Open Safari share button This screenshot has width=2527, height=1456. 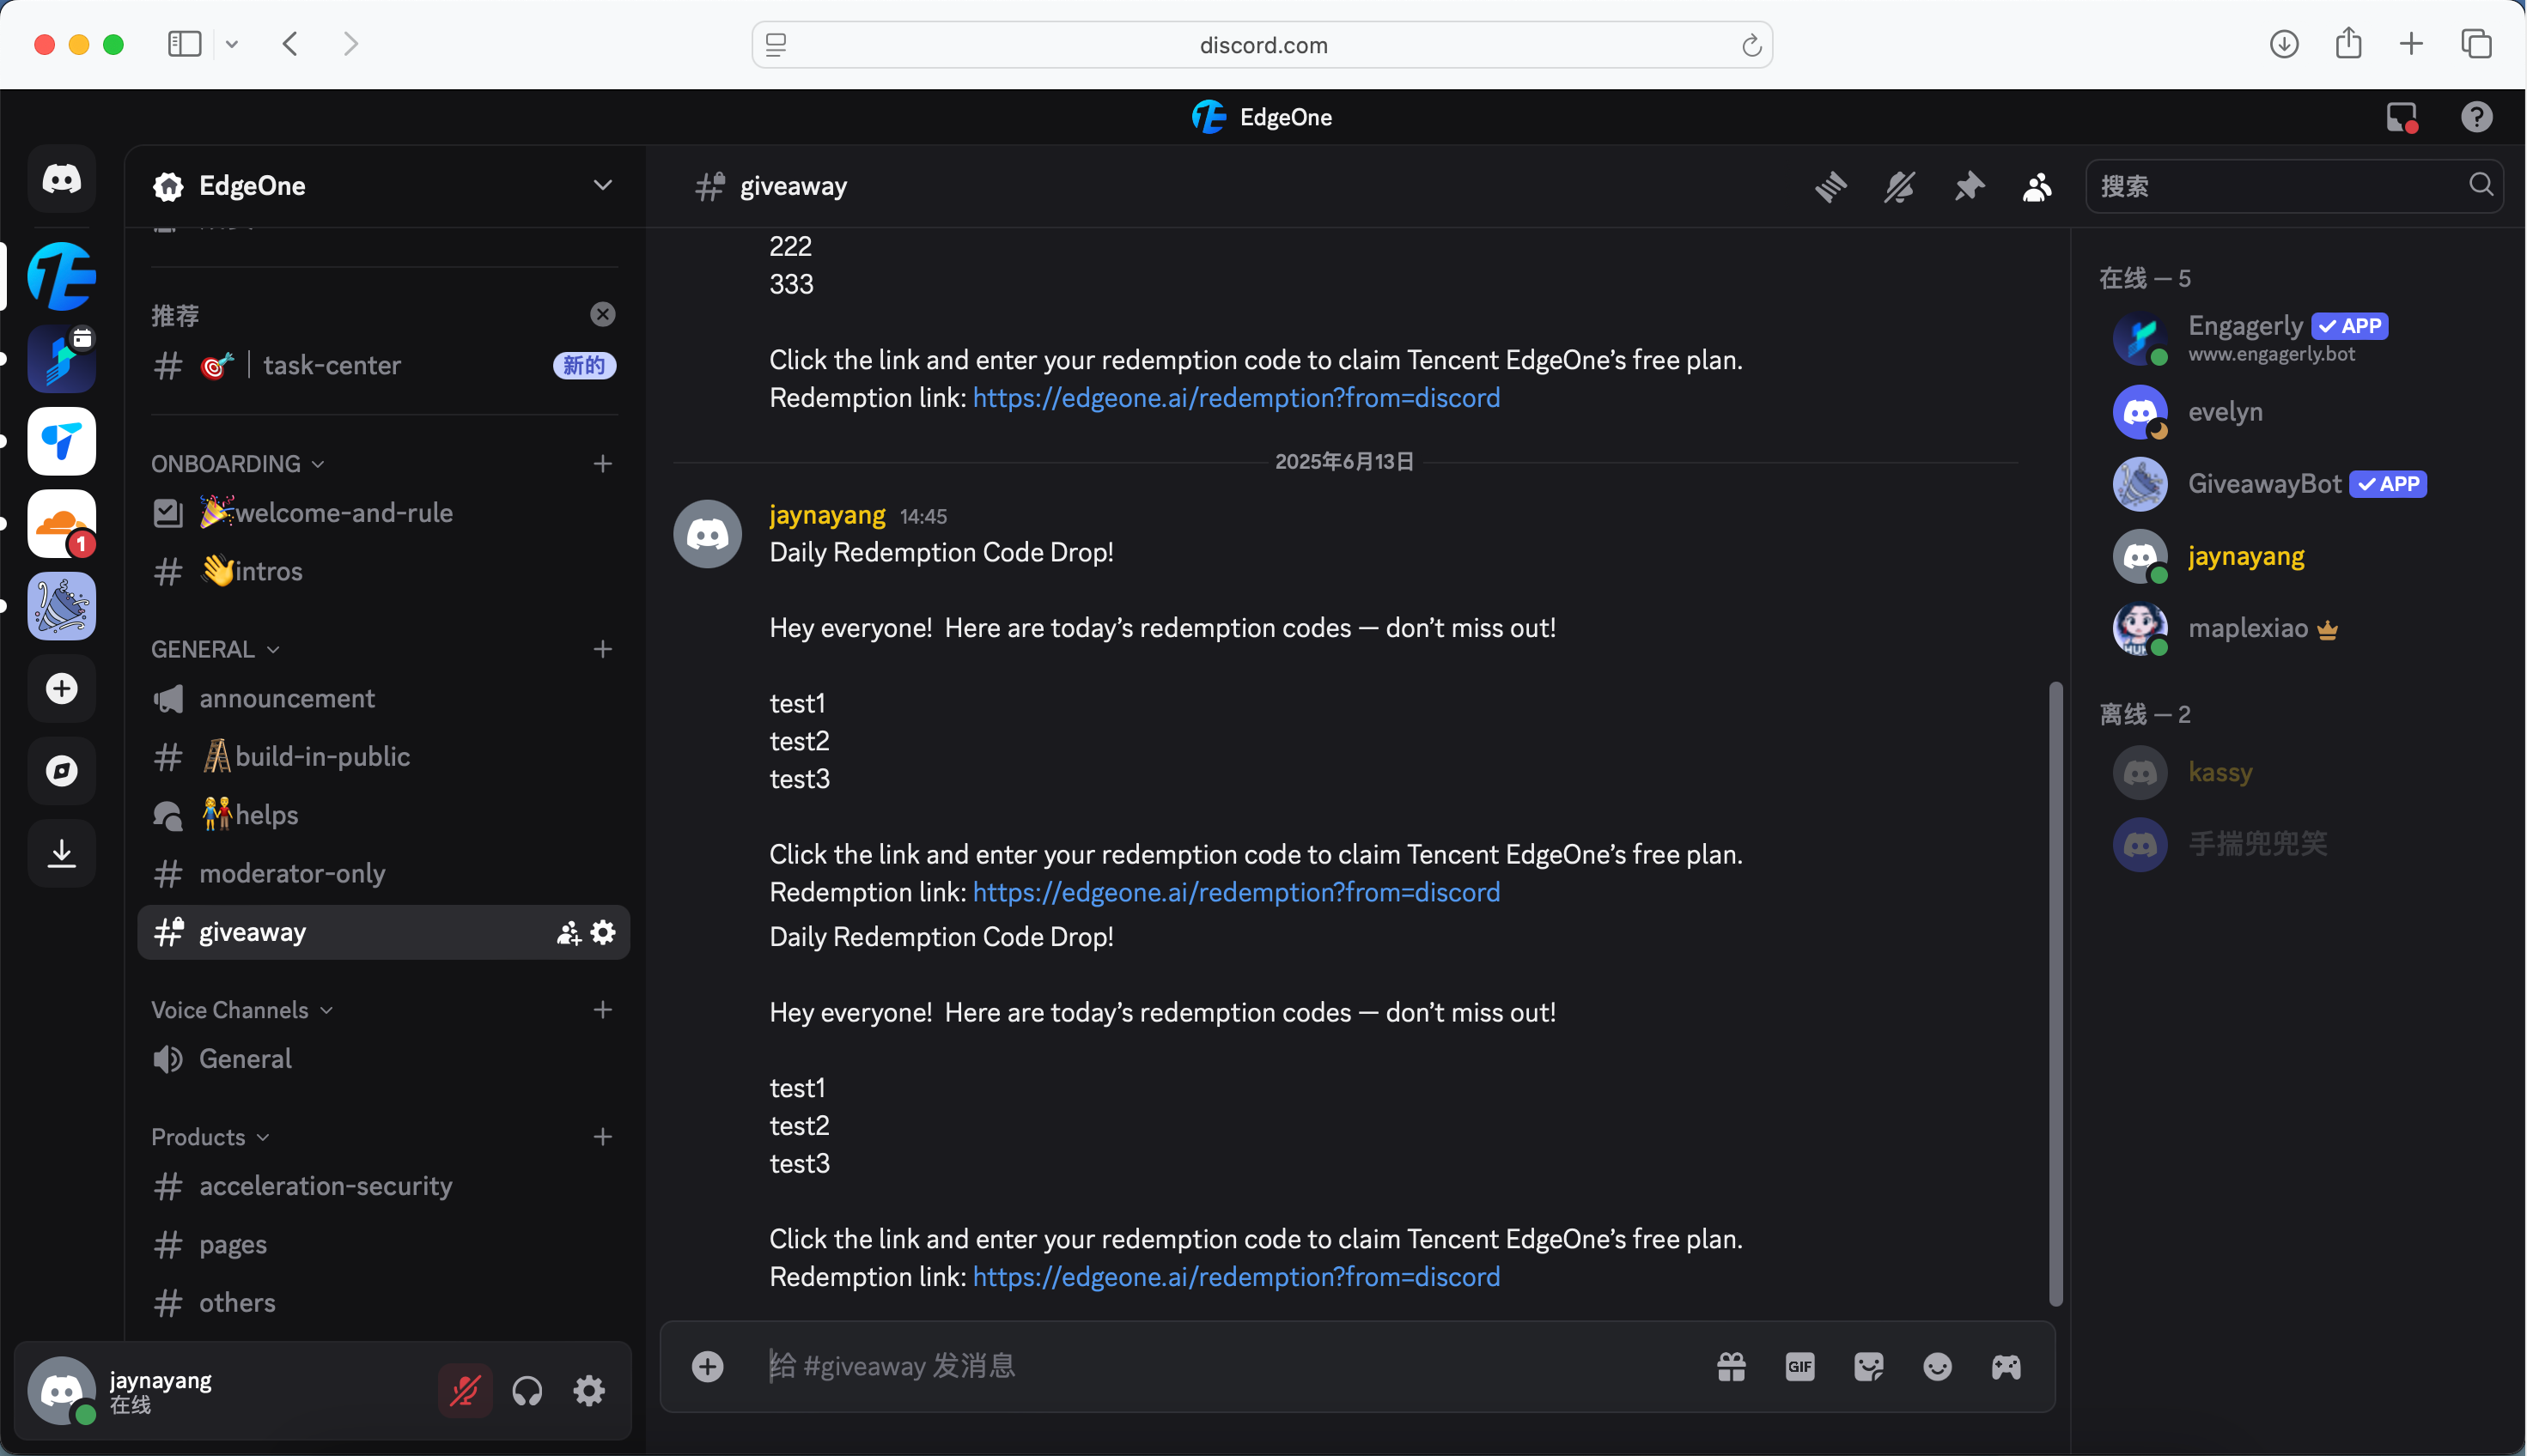pos(2348,43)
